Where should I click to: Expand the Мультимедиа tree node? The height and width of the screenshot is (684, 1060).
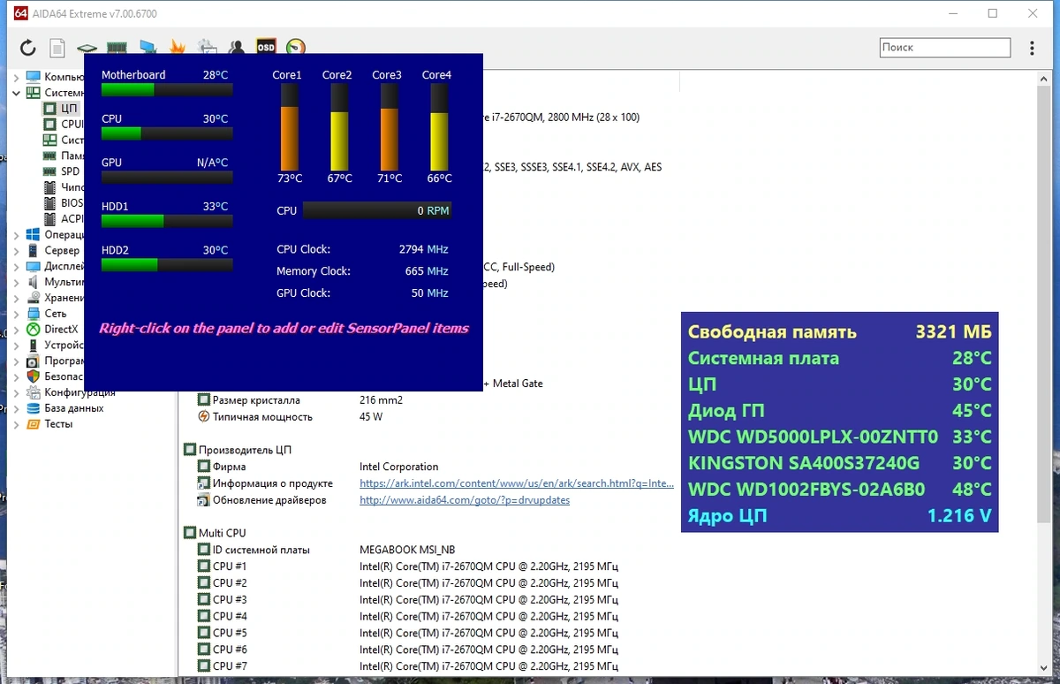[x=16, y=282]
